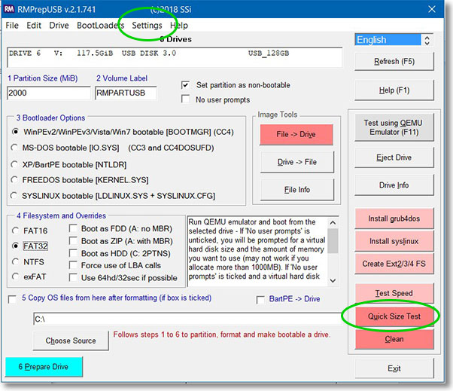Click the Volume Label input field
Image resolution: width=453 pixels, height=391 pixels.
coord(126,93)
